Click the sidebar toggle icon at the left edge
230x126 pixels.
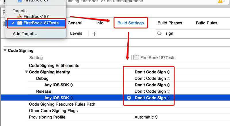[x=4, y=23]
